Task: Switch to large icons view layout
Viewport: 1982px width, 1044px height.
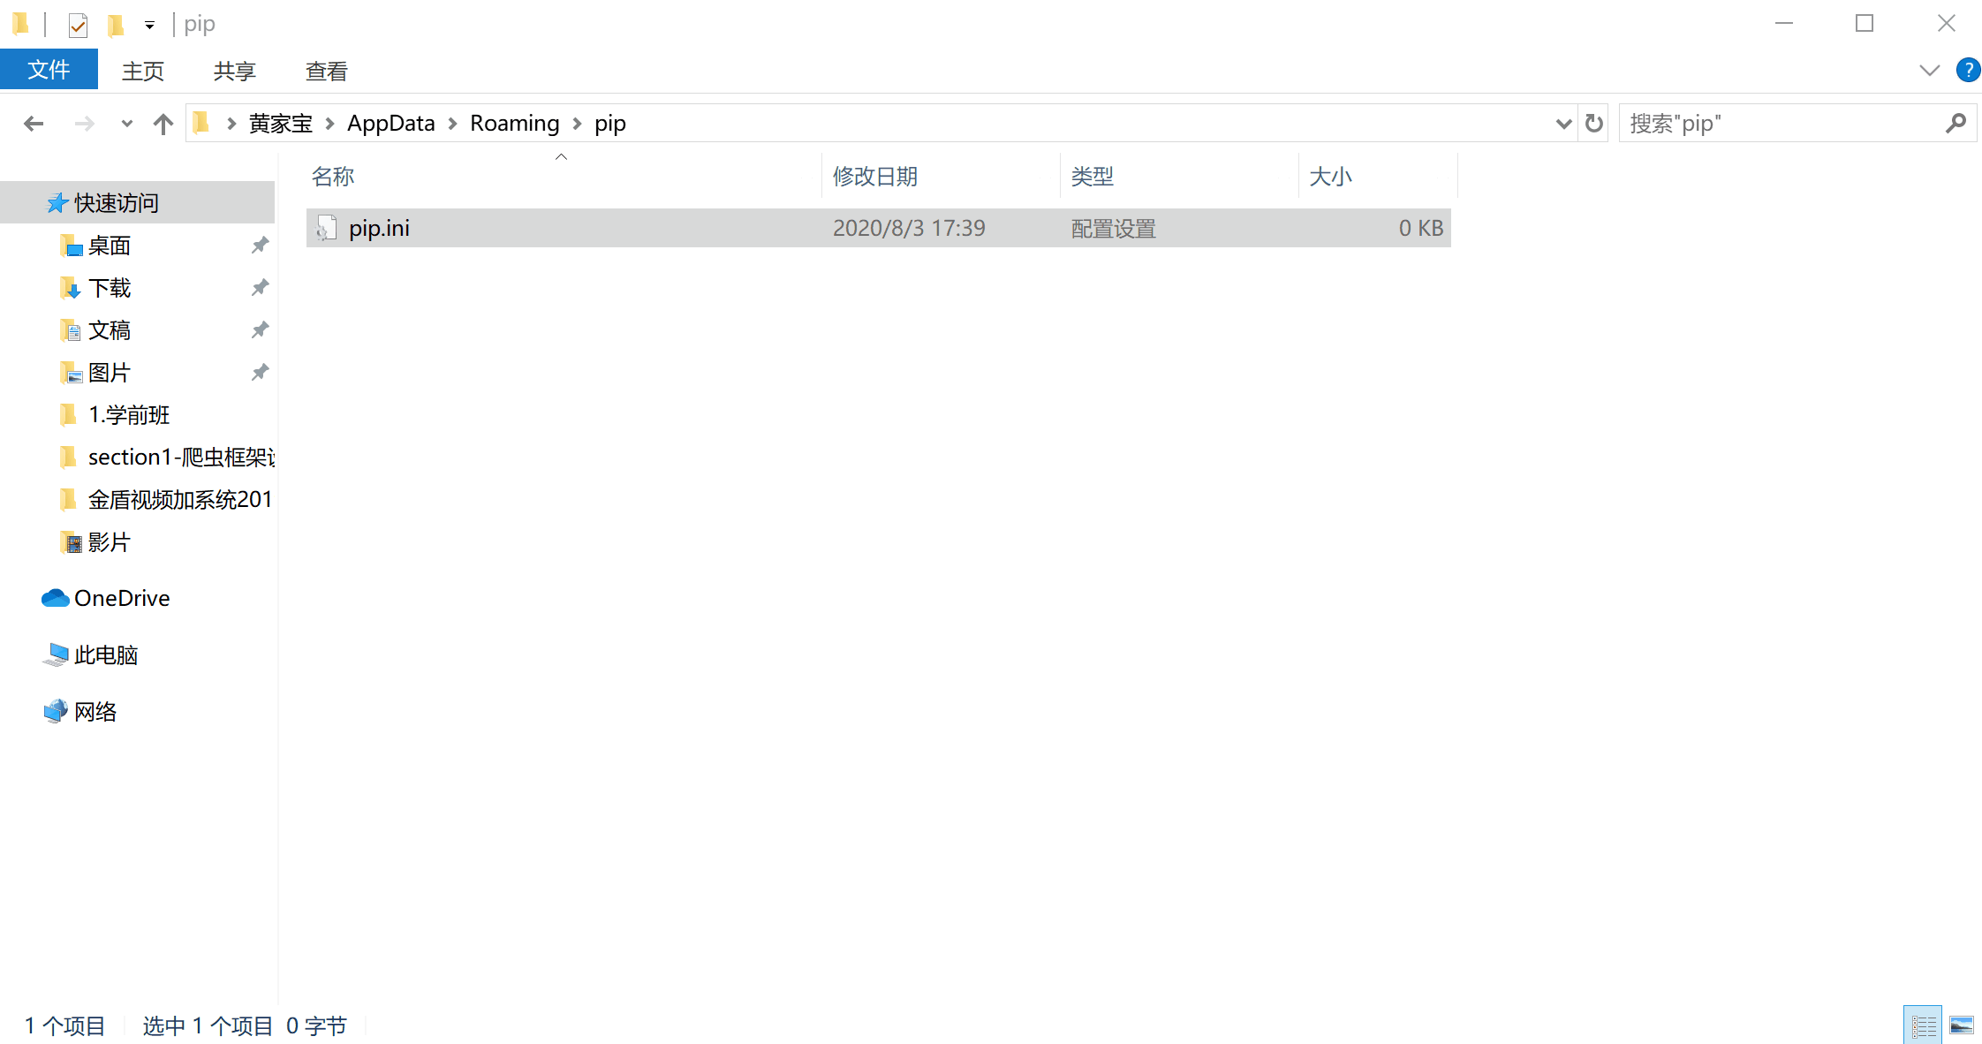Action: click(x=1962, y=1025)
